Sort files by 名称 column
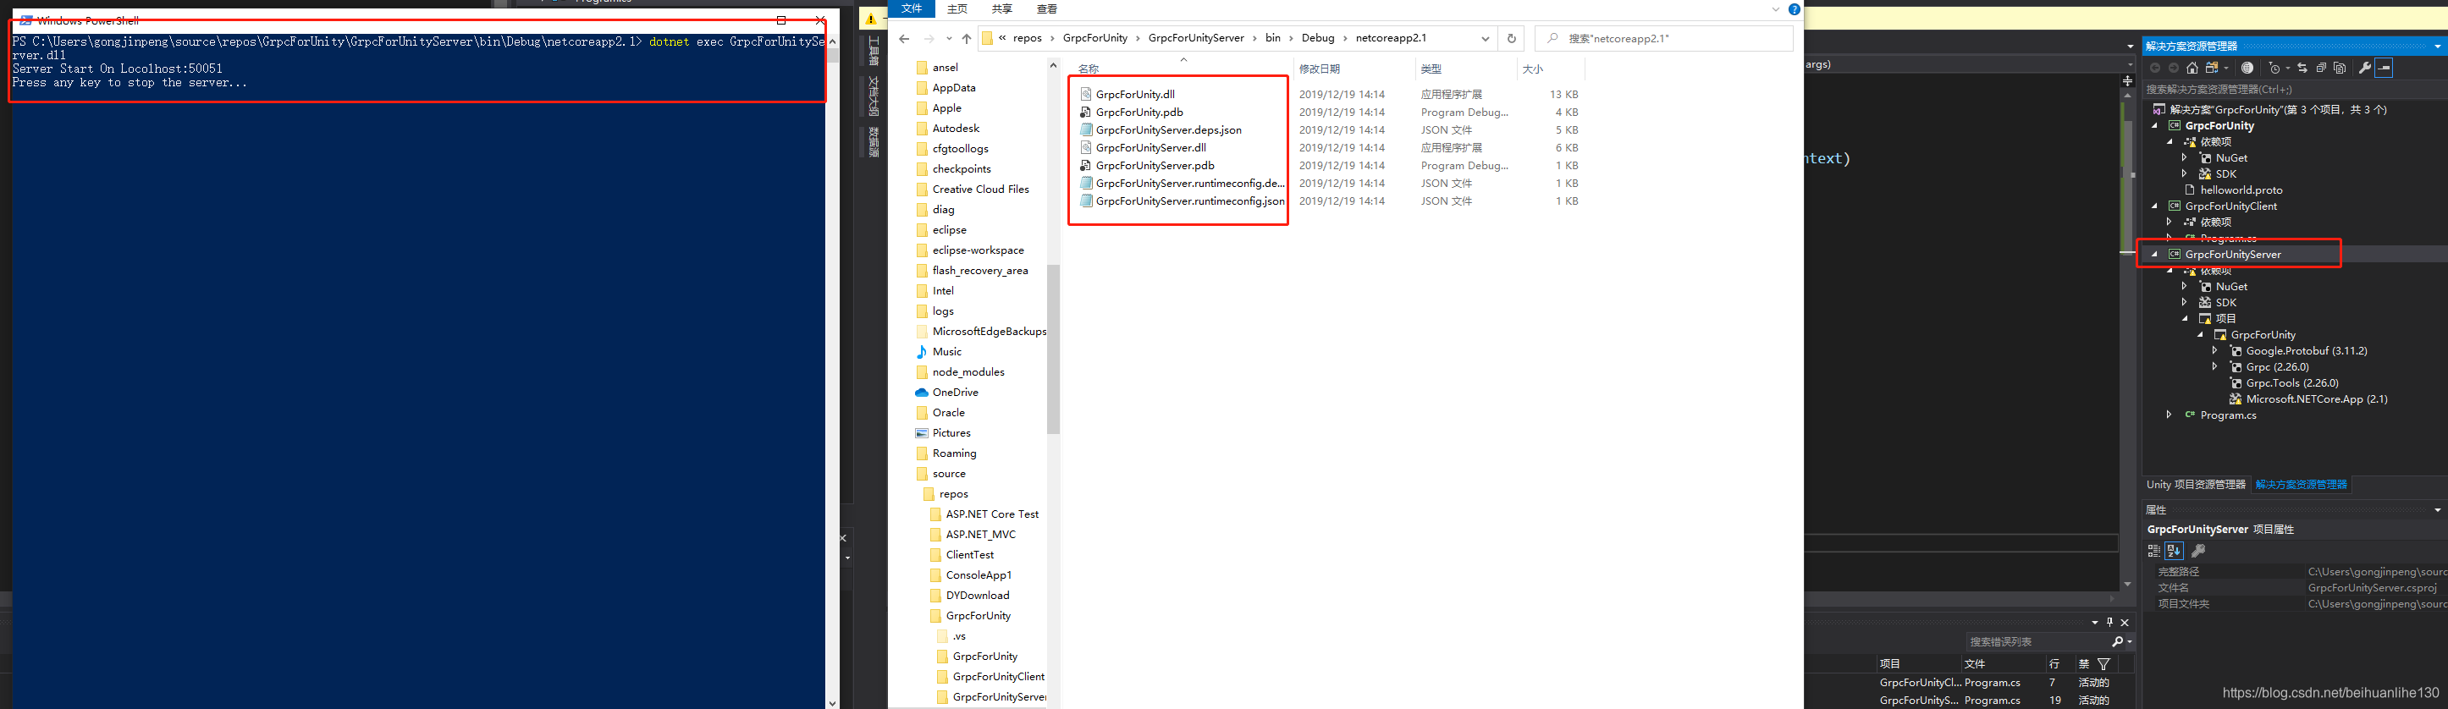Viewport: 2448px width, 709px height. pyautogui.click(x=1088, y=69)
